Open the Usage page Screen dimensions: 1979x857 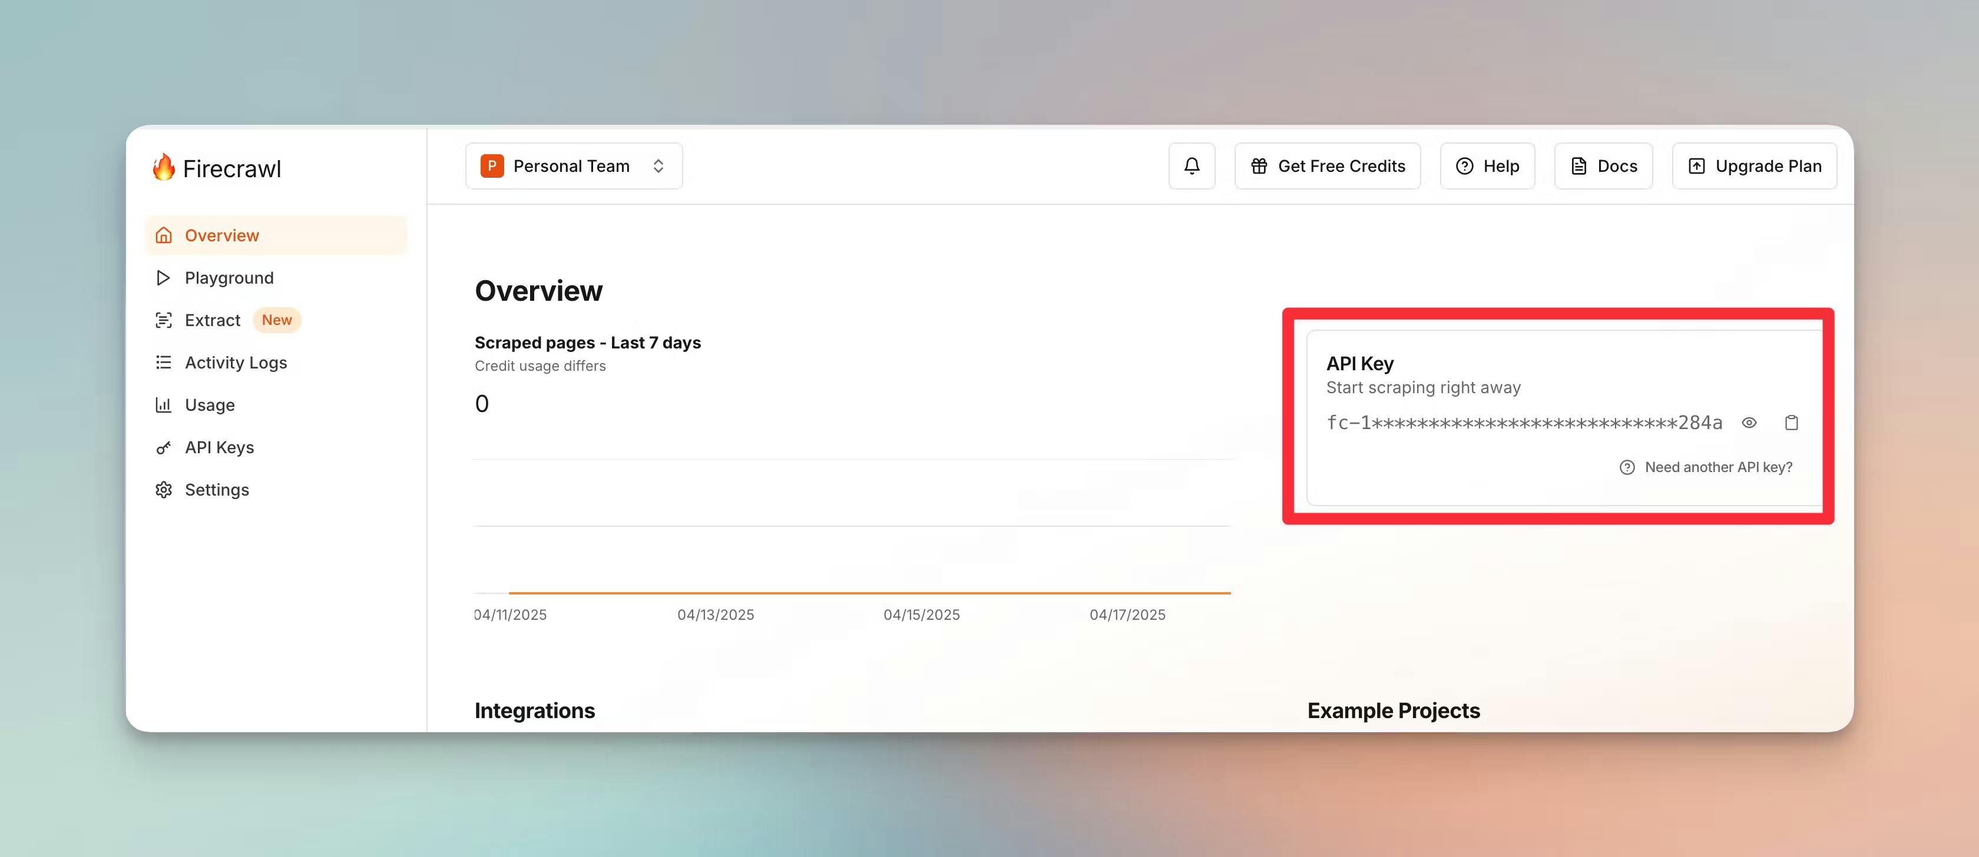(x=276, y=405)
